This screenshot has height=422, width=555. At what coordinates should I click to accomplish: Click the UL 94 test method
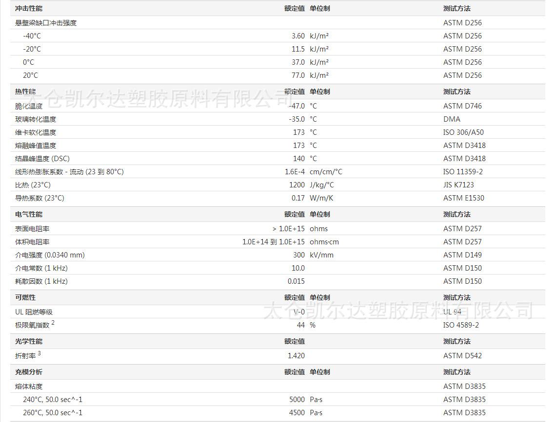452,312
